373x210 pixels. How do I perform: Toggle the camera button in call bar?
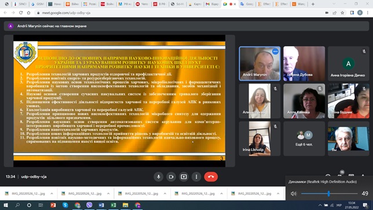(x=171, y=177)
